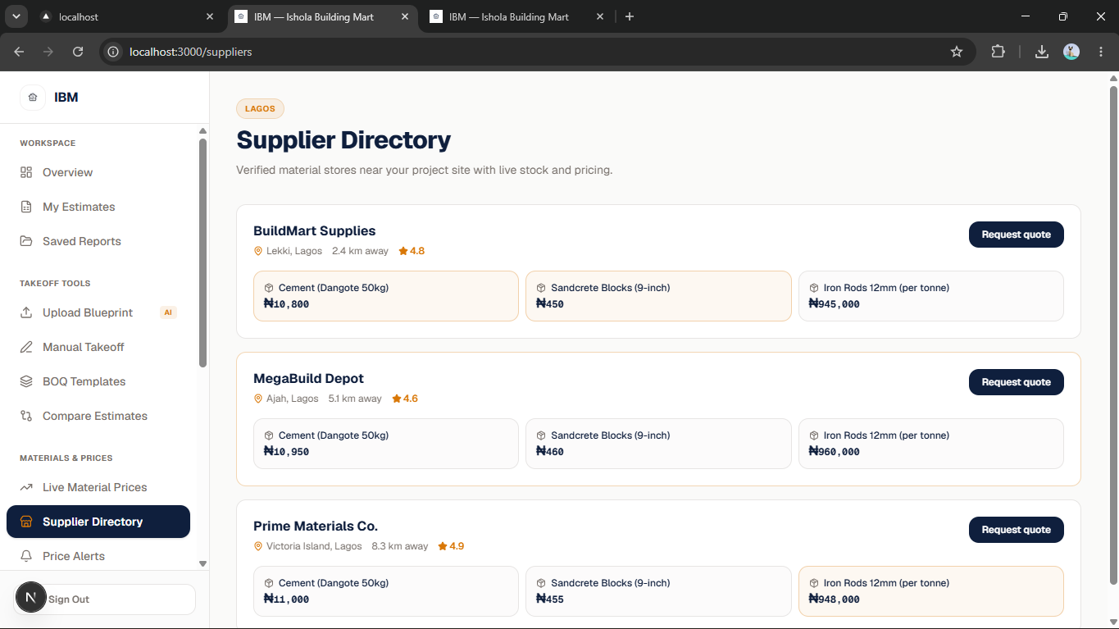Request quote from MegaBuild Depot
The width and height of the screenshot is (1119, 629).
tap(1016, 382)
